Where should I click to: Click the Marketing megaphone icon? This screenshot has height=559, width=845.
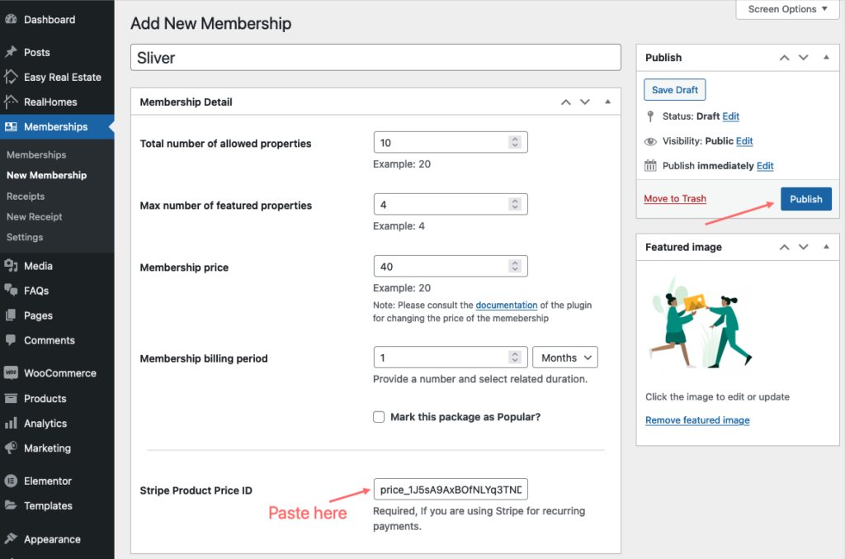pos(11,448)
